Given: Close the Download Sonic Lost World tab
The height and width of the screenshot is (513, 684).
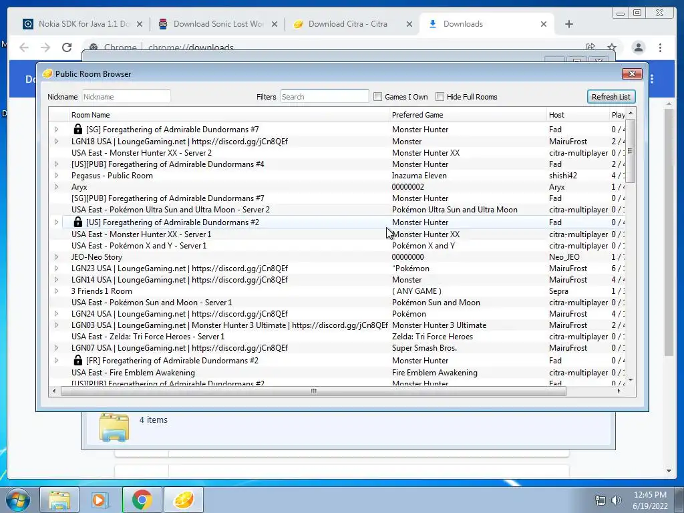Looking at the screenshot, I should point(275,24).
